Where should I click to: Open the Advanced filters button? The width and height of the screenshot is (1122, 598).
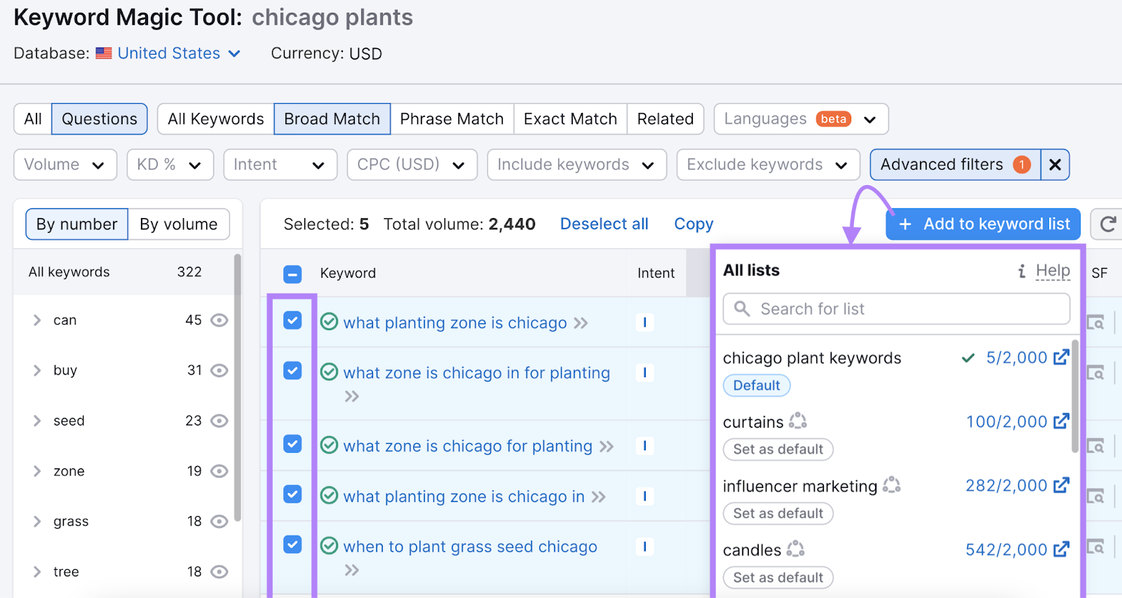click(x=956, y=165)
